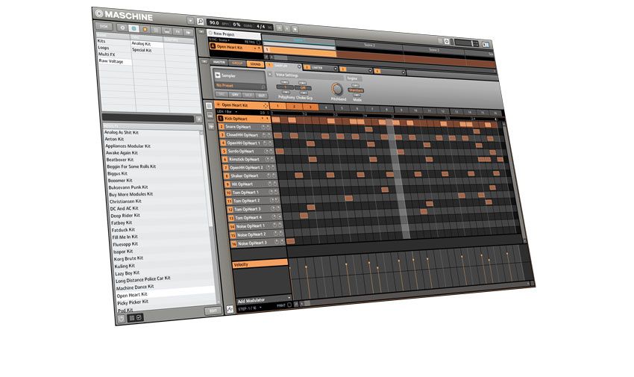Click the Sampler module icon

click(218, 75)
